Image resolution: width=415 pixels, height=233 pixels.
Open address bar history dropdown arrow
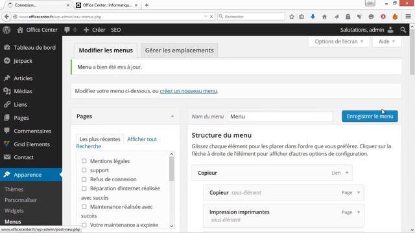pyautogui.click(x=206, y=17)
